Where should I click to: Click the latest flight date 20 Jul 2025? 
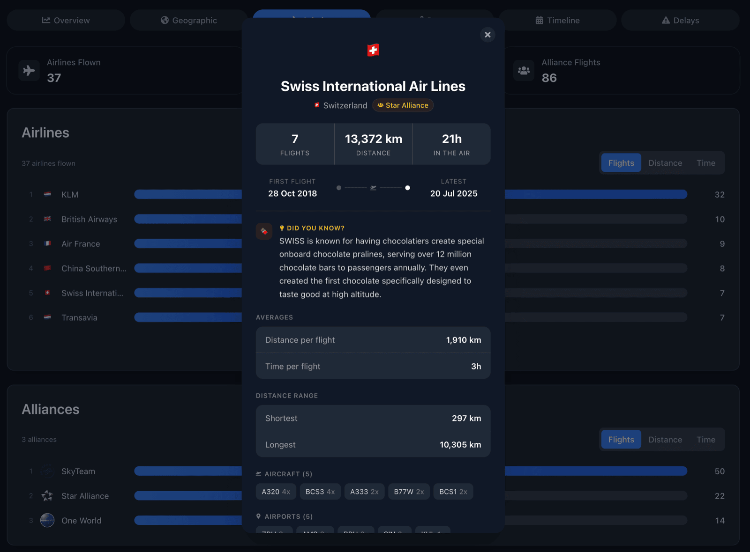coord(454,193)
